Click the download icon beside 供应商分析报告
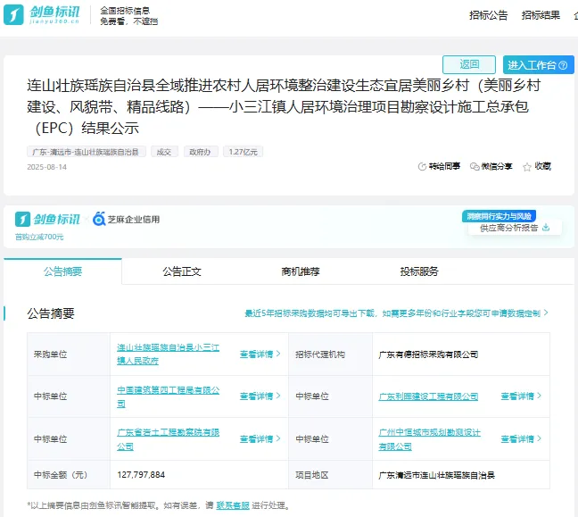The image size is (578, 517). (545, 228)
